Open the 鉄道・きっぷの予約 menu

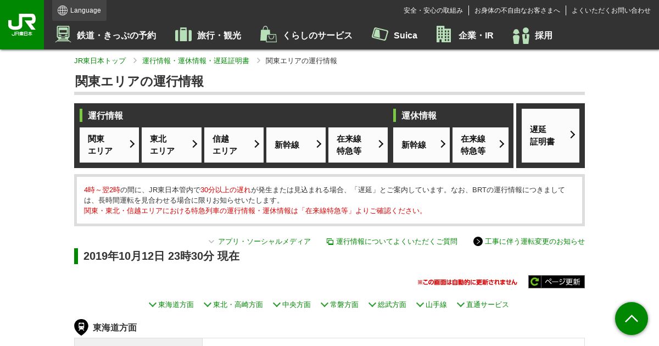105,35
